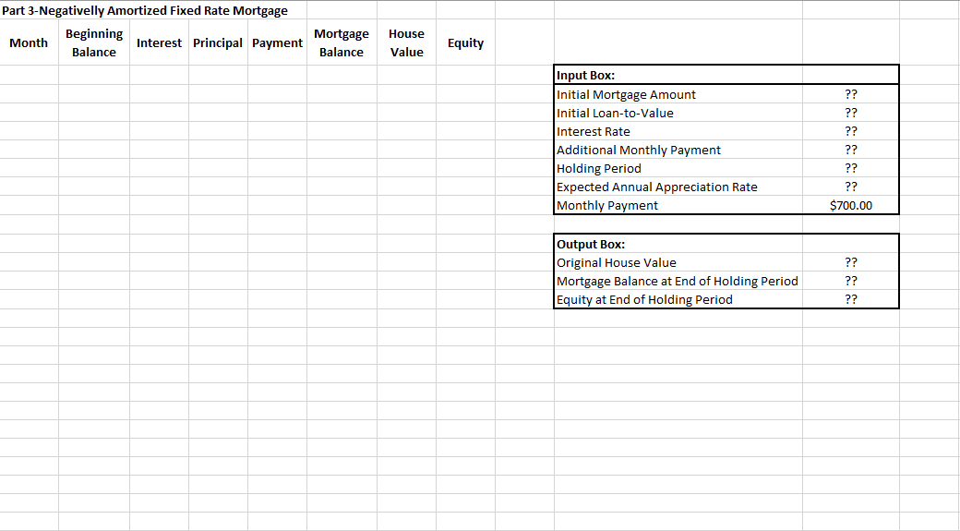Screen dimensions: 960x531
Task: Select the Additional Monthly Payment label
Action: tap(678, 150)
